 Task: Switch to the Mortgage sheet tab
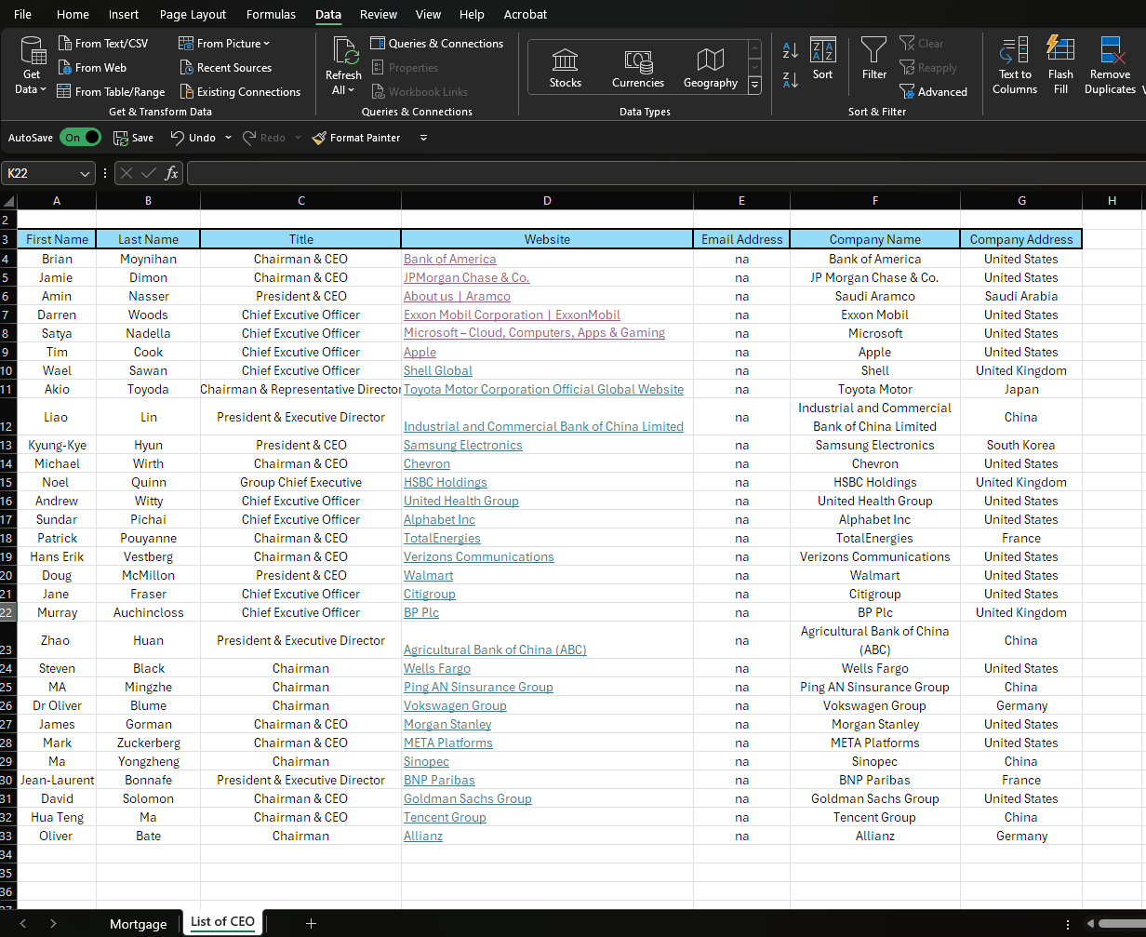(x=138, y=924)
